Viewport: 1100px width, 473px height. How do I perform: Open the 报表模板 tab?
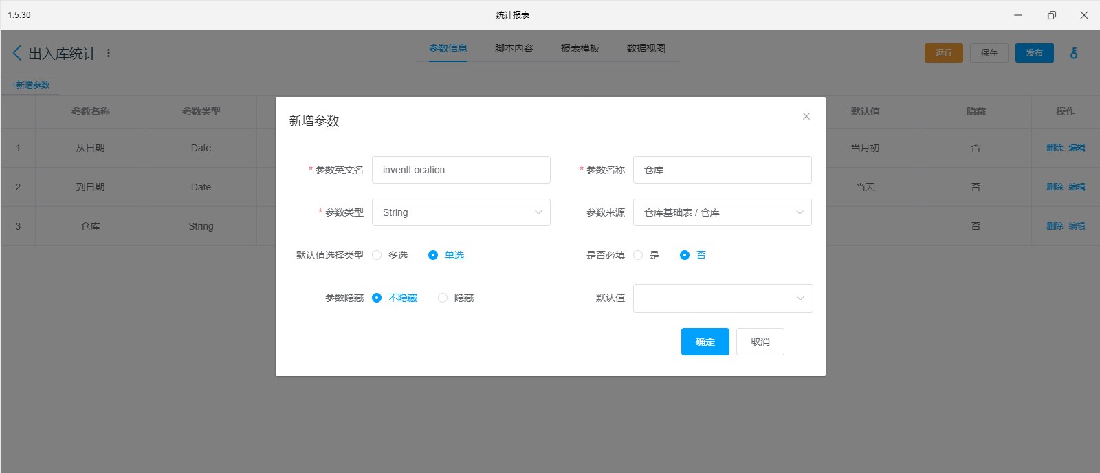coord(580,48)
